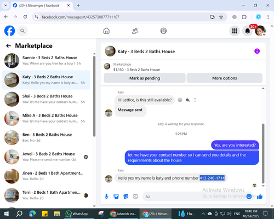274x219 pixels.
Task: Show hidden system tray icons
Action: point(203,214)
